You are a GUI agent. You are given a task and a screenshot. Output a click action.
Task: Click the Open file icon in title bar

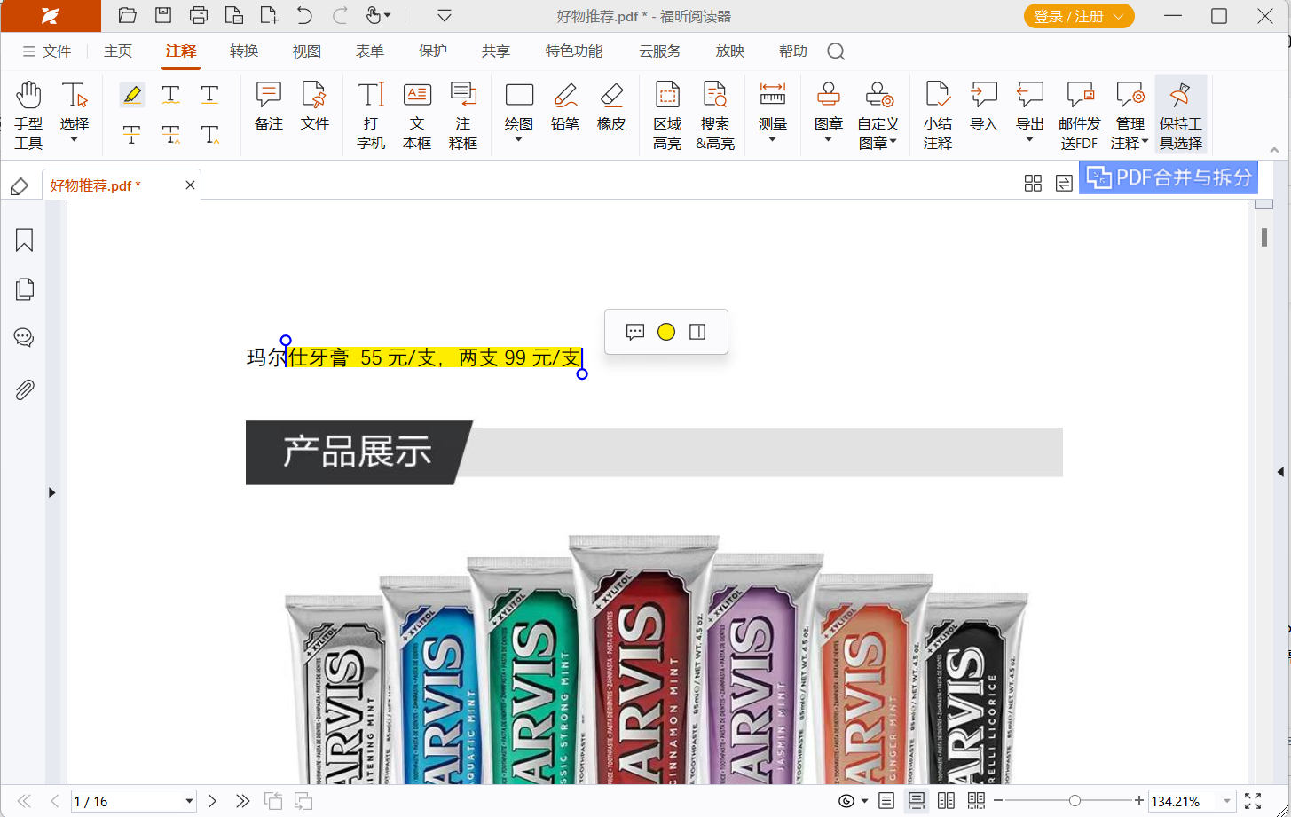point(128,15)
